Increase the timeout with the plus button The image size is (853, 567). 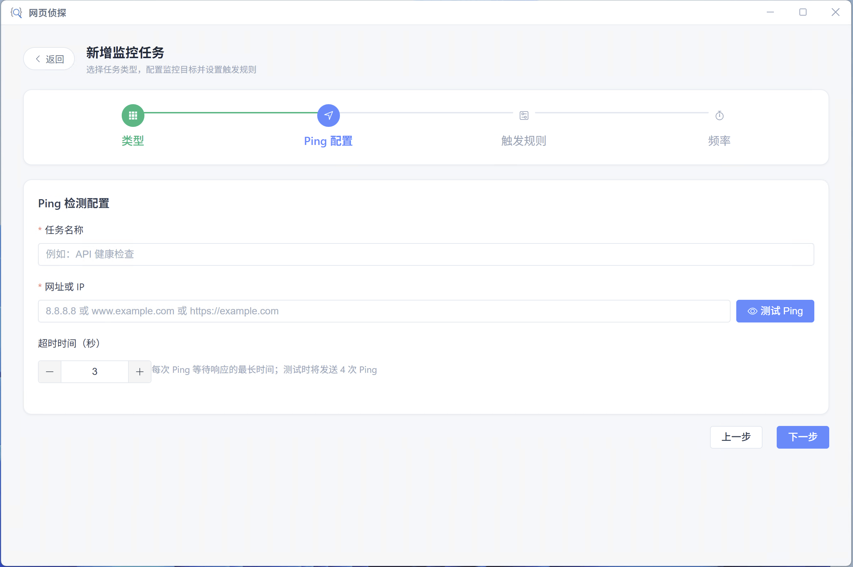point(140,371)
